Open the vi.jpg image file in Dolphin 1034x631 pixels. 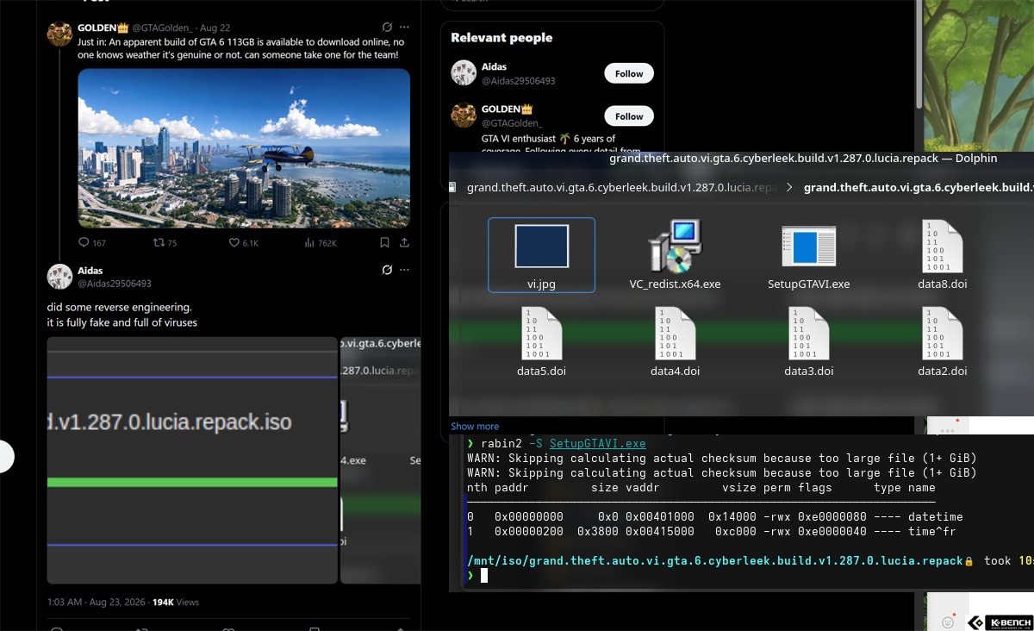coord(541,255)
